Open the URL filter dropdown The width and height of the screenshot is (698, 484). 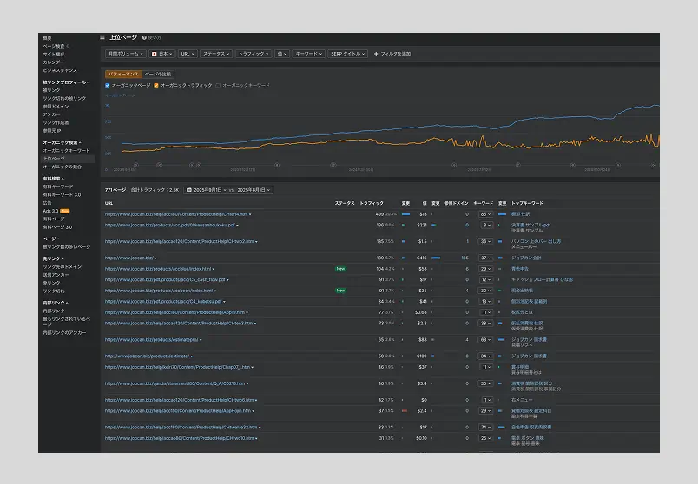[188, 54]
